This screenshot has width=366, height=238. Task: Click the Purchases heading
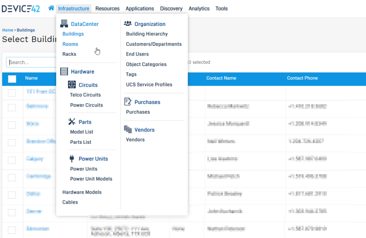[147, 102]
